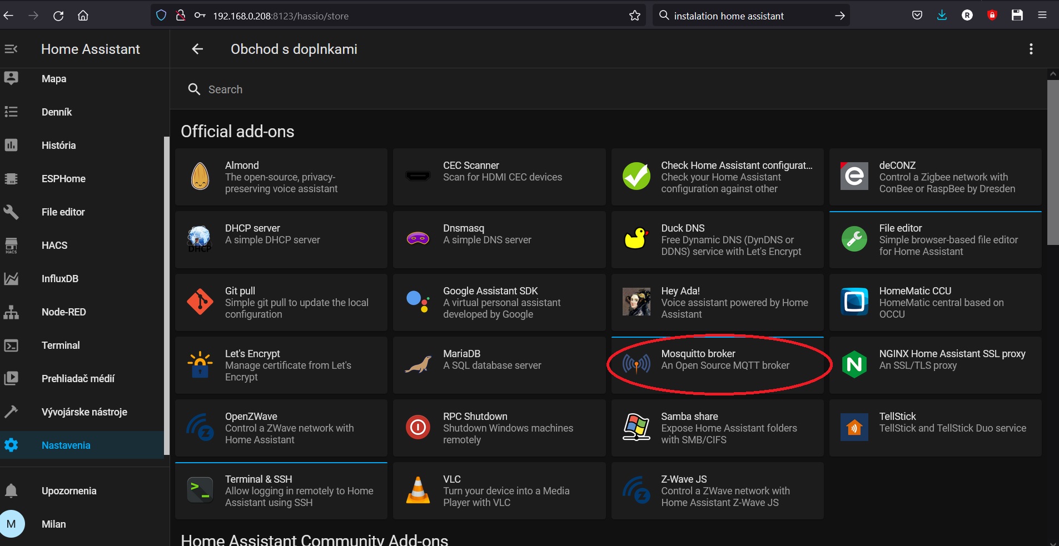The width and height of the screenshot is (1059, 546).
Task: Click the Search field in the store
Action: click(609, 89)
